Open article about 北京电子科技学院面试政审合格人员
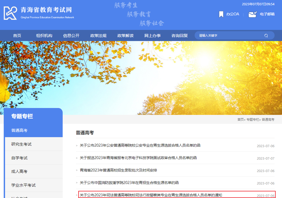This screenshot has width=282, height=198. coord(138,158)
